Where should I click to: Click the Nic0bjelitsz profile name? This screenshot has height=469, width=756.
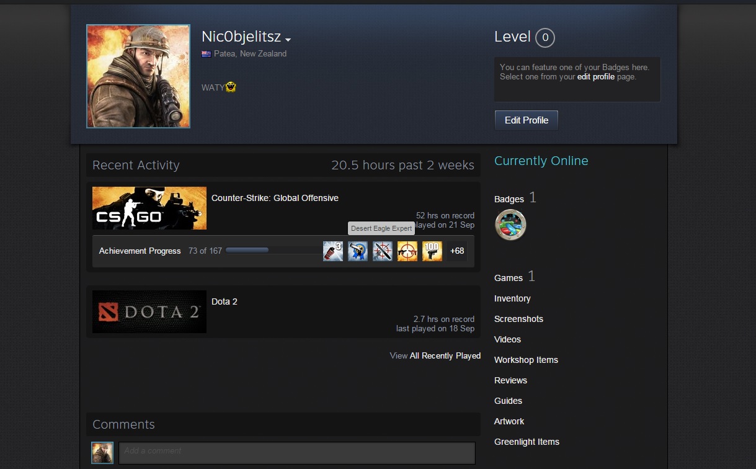[241, 37]
